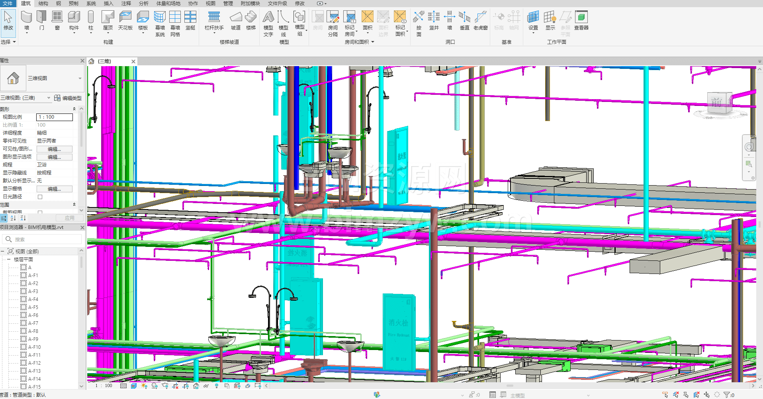Open the Model Text (模型文字) tool
Screen dimensions: 763x399
[268, 23]
